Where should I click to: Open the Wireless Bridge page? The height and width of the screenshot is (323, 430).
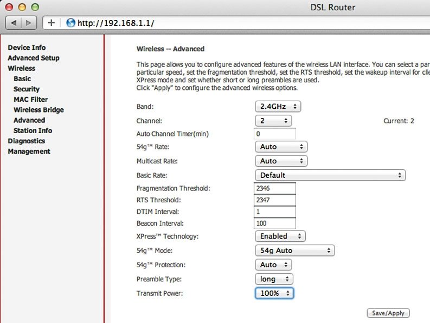(x=38, y=110)
